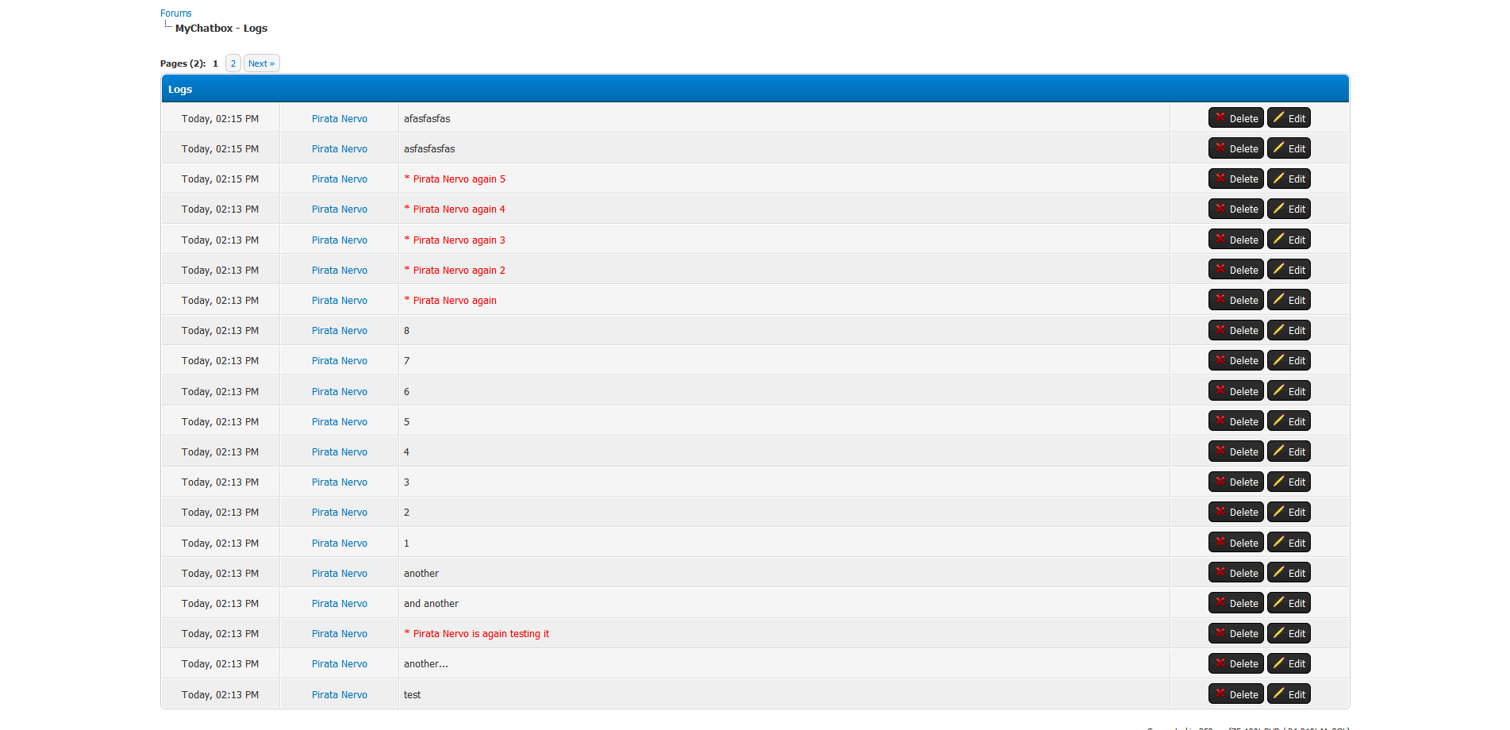This screenshot has height=730, width=1510.
Task: Go to page 2 of logs
Action: click(232, 63)
